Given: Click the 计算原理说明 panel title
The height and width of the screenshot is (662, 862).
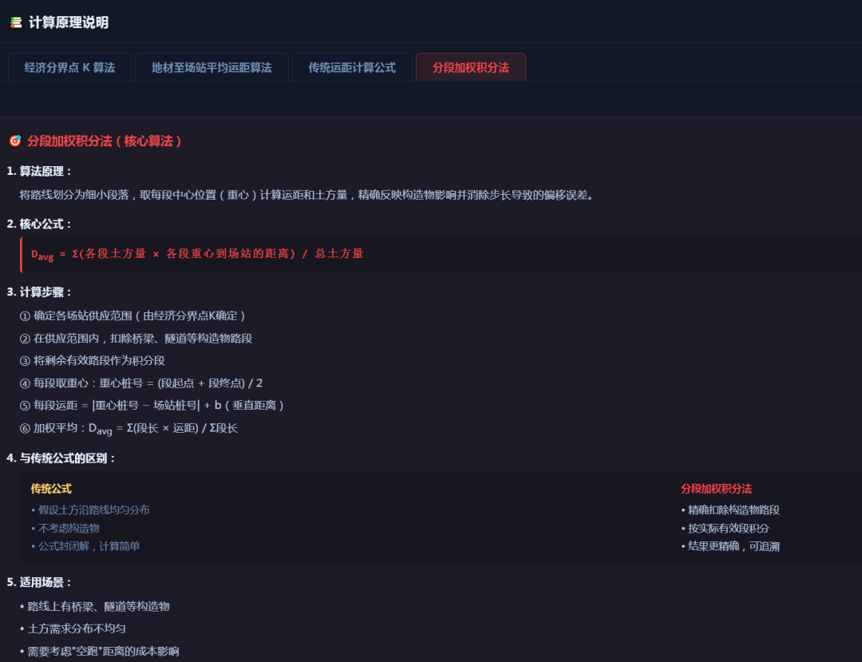Looking at the screenshot, I should (69, 22).
